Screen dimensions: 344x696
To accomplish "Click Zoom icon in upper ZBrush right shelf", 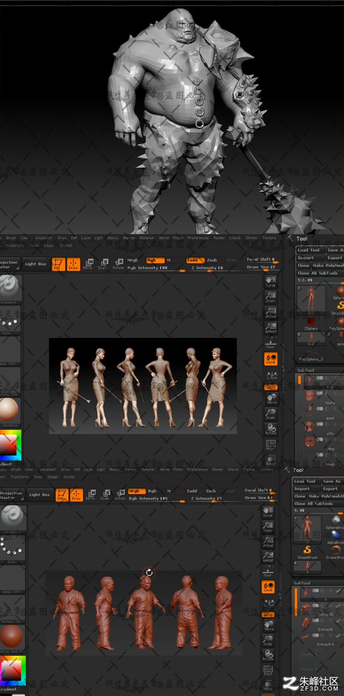I will [271, 297].
